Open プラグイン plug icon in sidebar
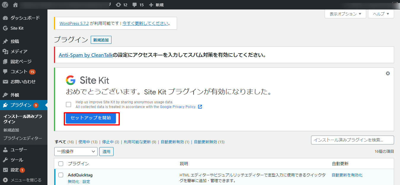This screenshot has height=185, width=400. click(5, 105)
